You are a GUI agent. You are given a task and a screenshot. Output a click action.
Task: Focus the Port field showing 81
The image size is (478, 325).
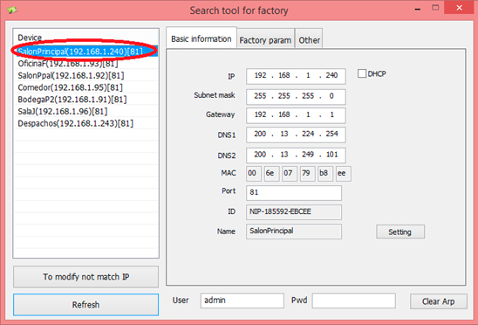(x=294, y=193)
